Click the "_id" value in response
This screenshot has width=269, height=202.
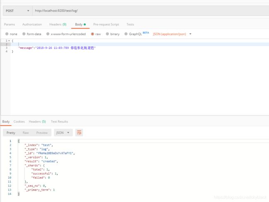point(55,153)
